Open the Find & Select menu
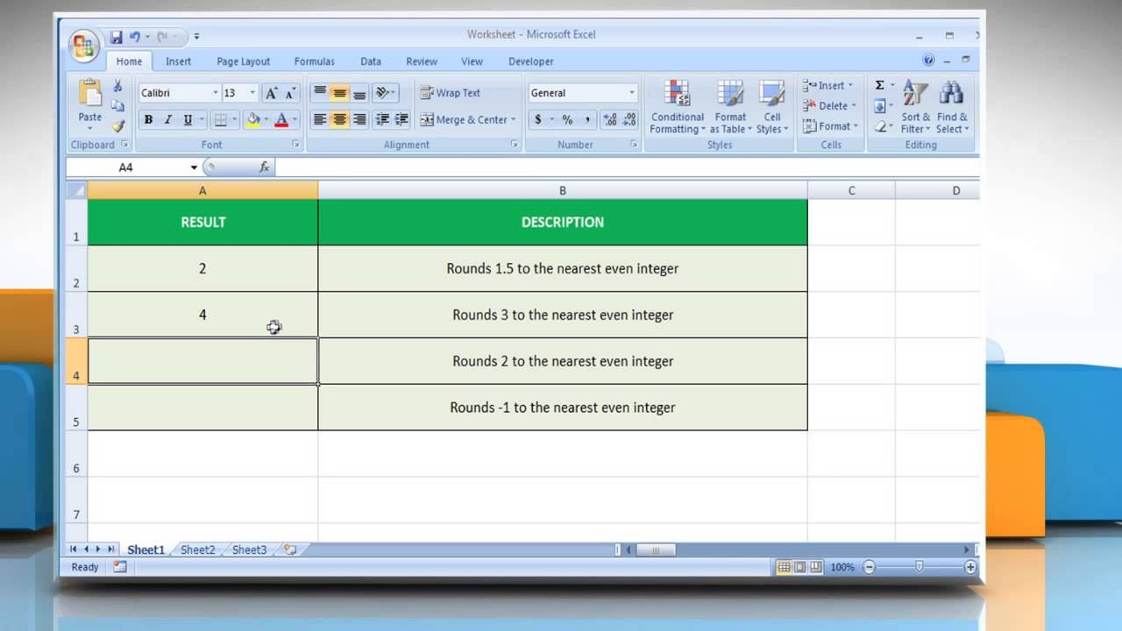 (x=952, y=107)
